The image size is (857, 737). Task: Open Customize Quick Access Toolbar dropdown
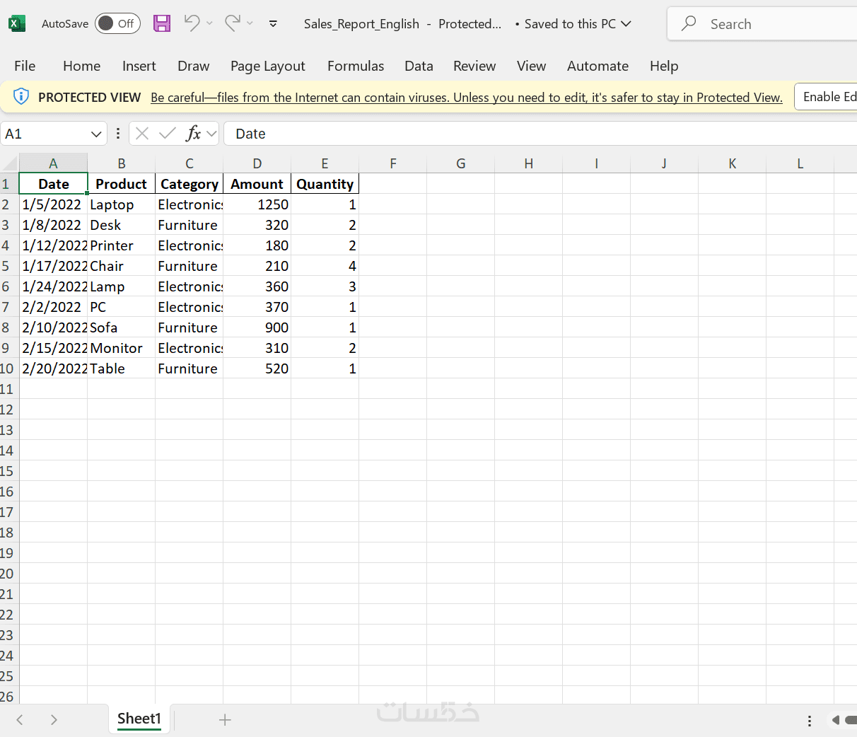tap(273, 24)
